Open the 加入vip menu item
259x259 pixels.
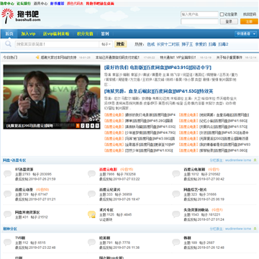(x=28, y=34)
